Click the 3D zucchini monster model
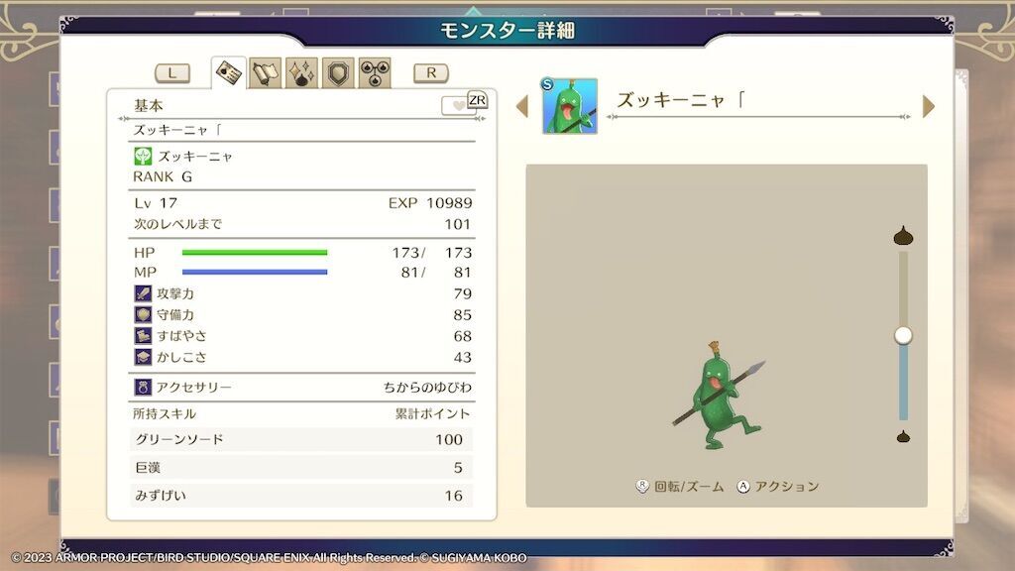1015x571 pixels. (718, 395)
